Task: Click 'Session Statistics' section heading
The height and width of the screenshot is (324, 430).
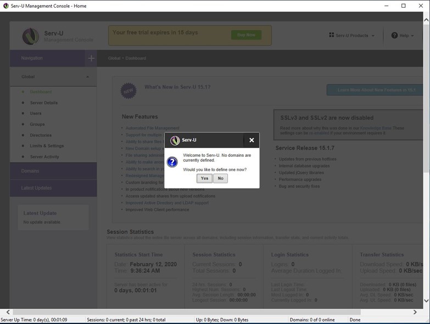Action: point(130,232)
